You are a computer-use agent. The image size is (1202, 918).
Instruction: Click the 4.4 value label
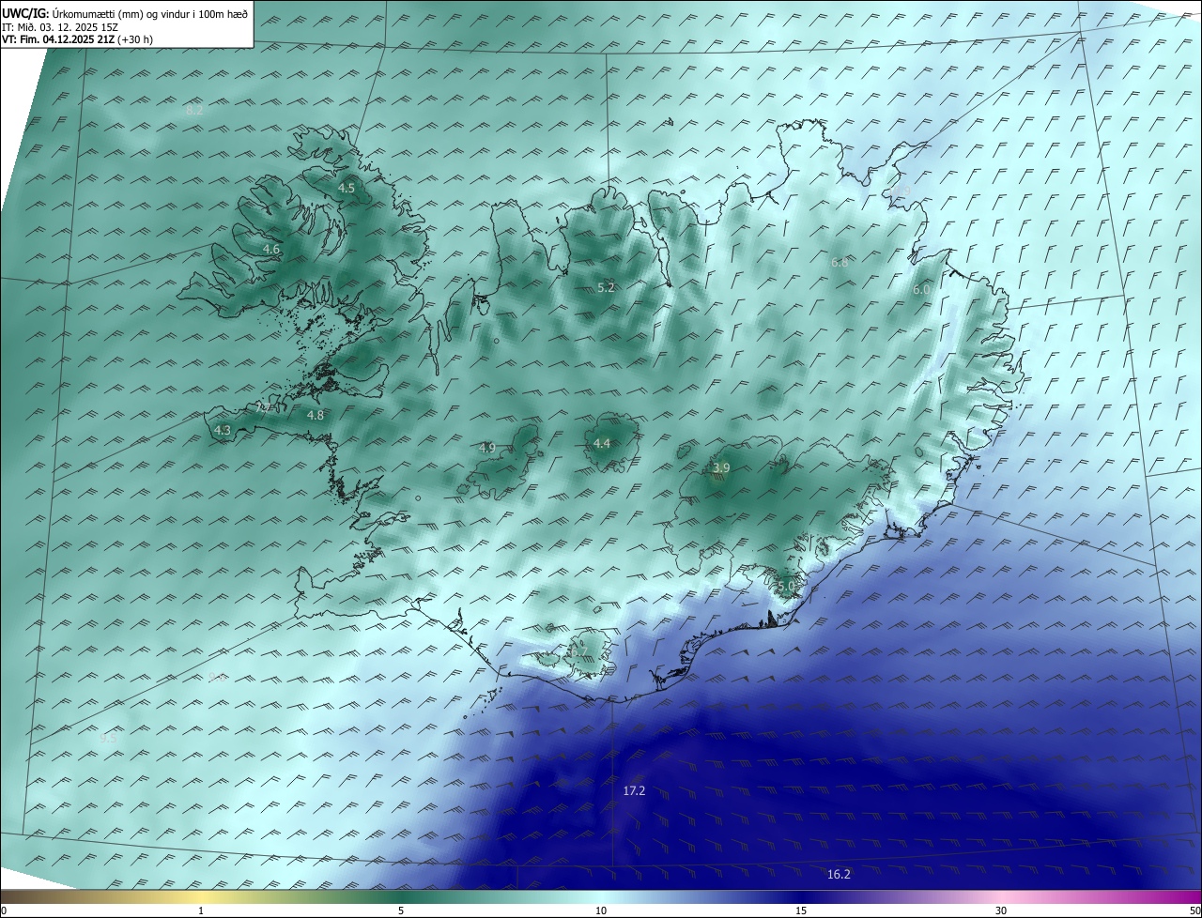[602, 443]
